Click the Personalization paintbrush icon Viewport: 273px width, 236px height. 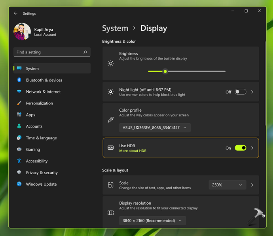pyautogui.click(x=19, y=103)
